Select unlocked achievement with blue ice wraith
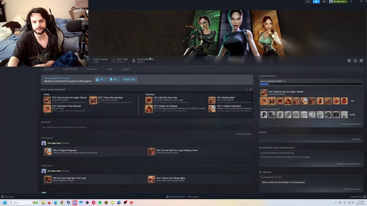The height and width of the screenshot is (206, 367). 304,101
